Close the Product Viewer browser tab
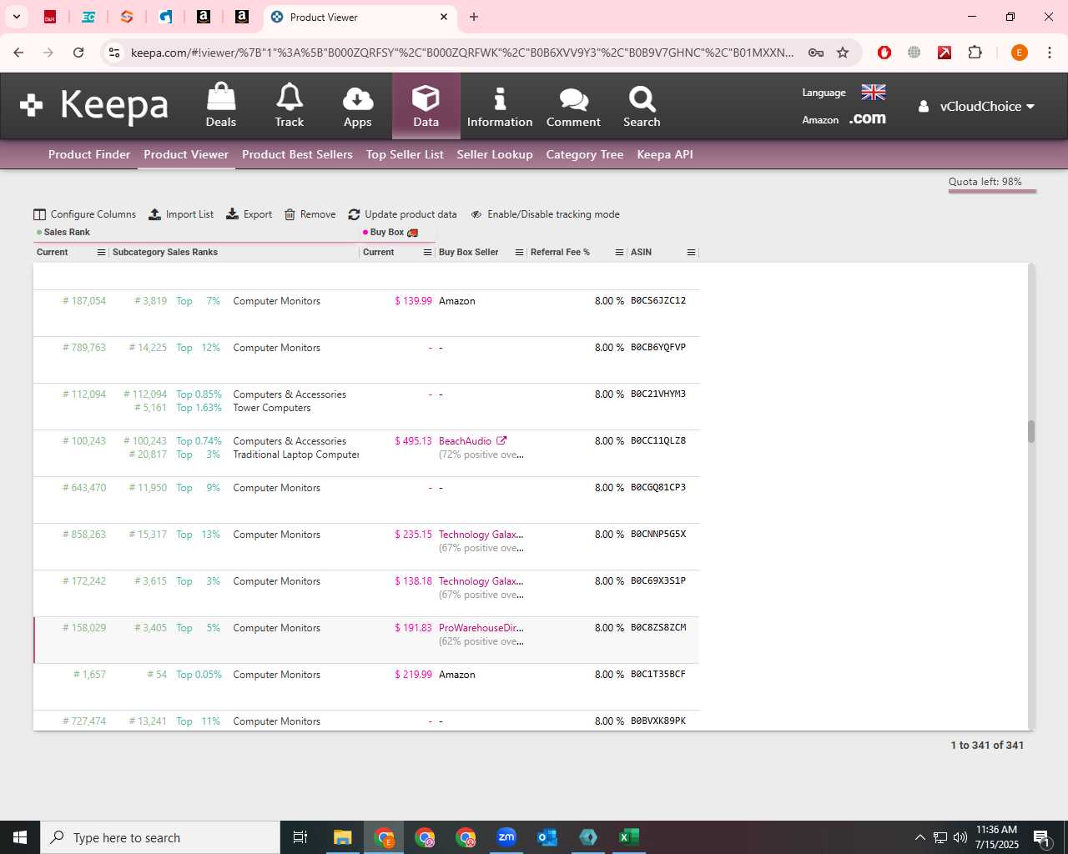This screenshot has width=1068, height=854. coord(444,17)
